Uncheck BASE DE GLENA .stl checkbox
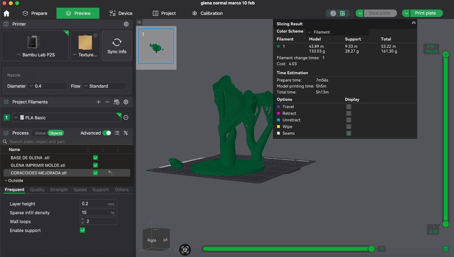 [x=95, y=158]
